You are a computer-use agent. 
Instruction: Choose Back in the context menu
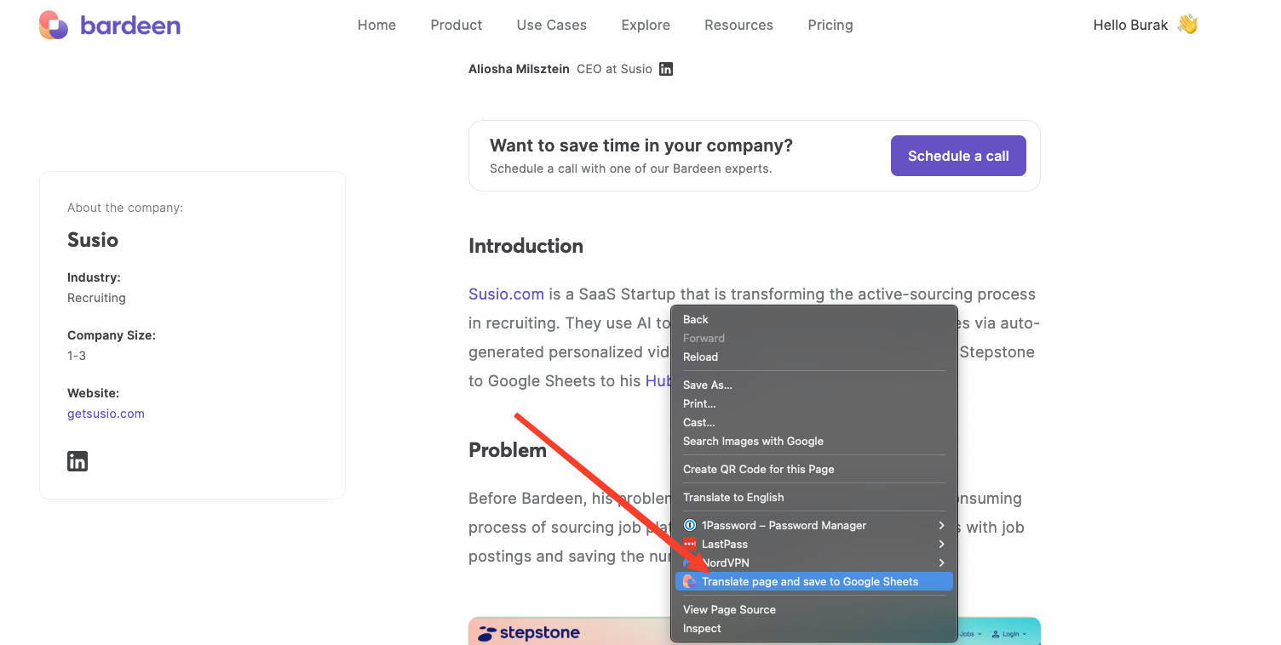point(814,320)
